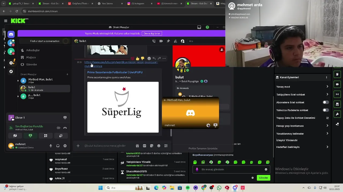This screenshot has width=343, height=192.
Task: Open Kick hamburger menu
Action: click(x=6, y=21)
